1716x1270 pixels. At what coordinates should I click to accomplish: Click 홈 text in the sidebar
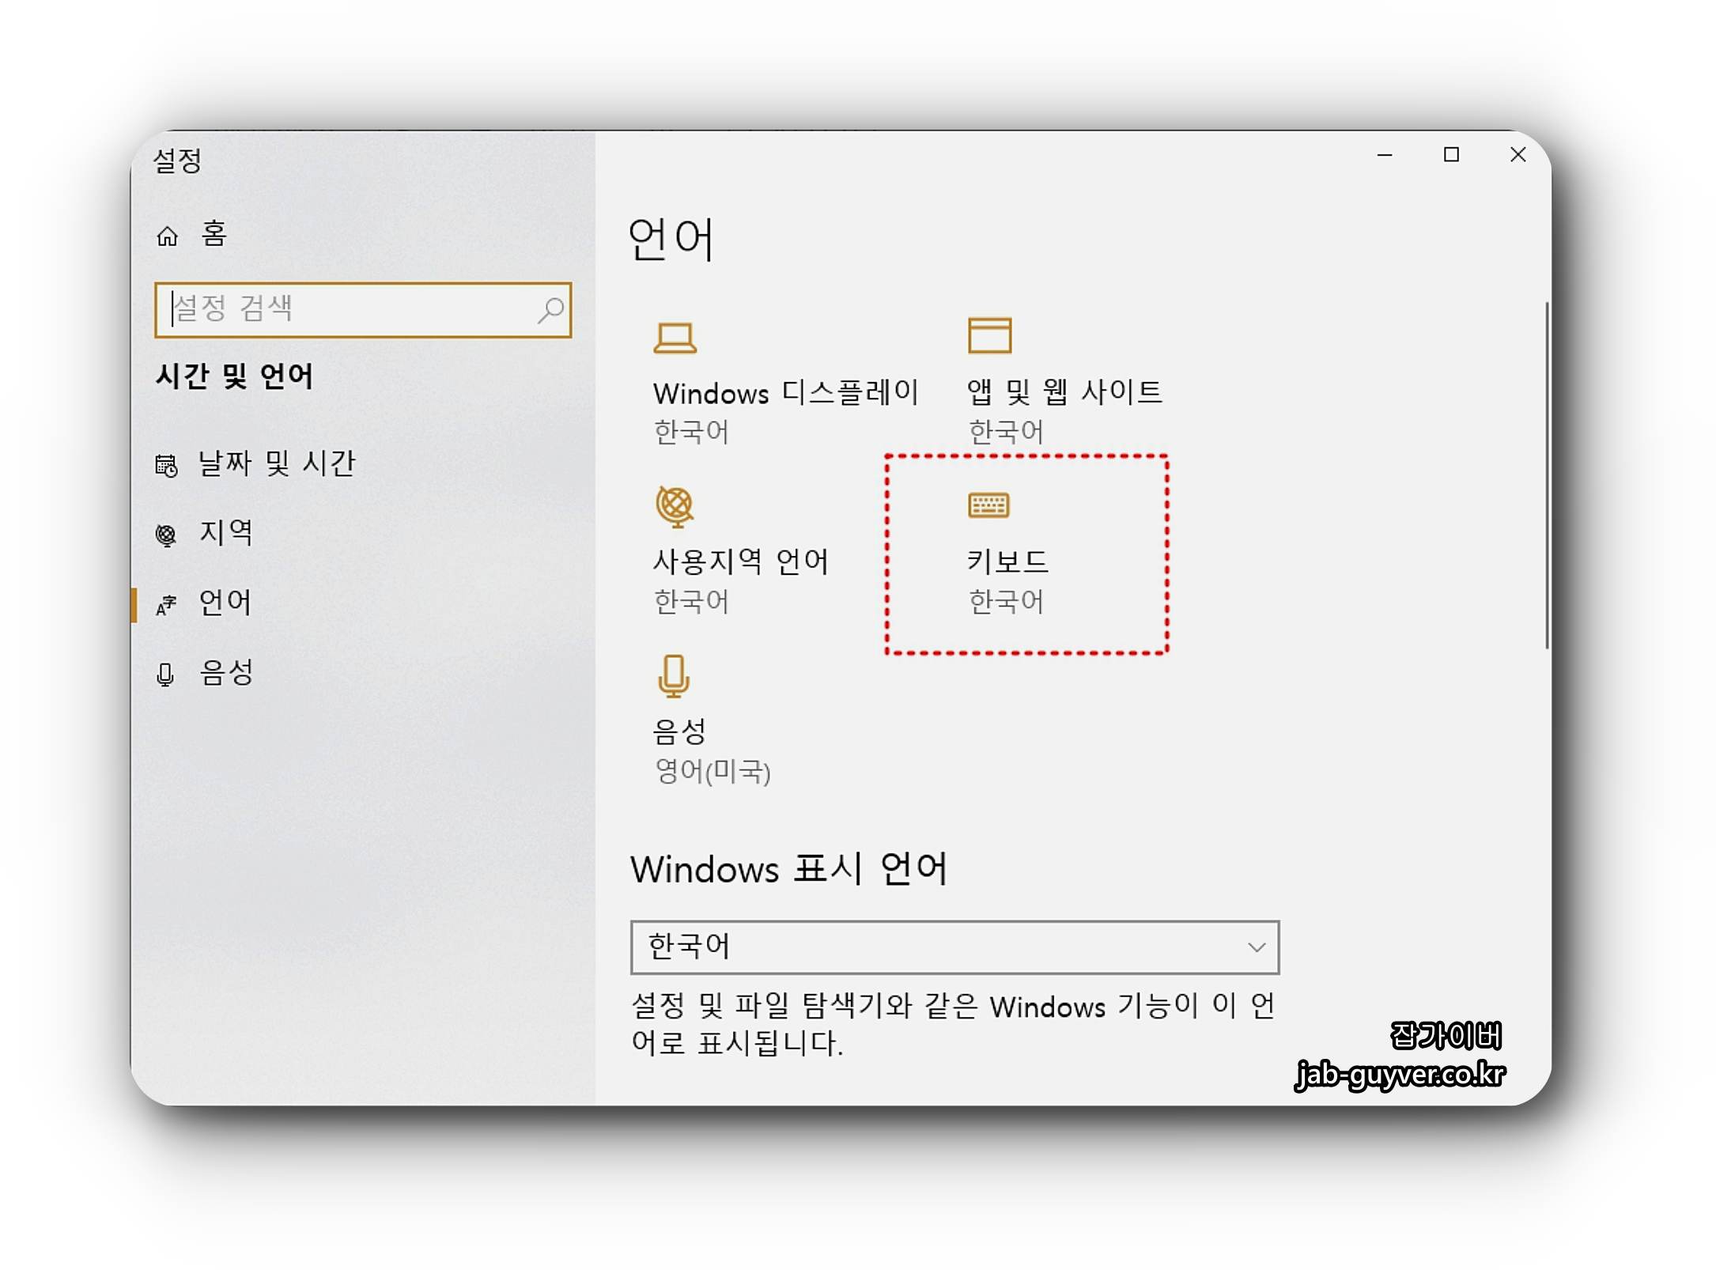[214, 234]
